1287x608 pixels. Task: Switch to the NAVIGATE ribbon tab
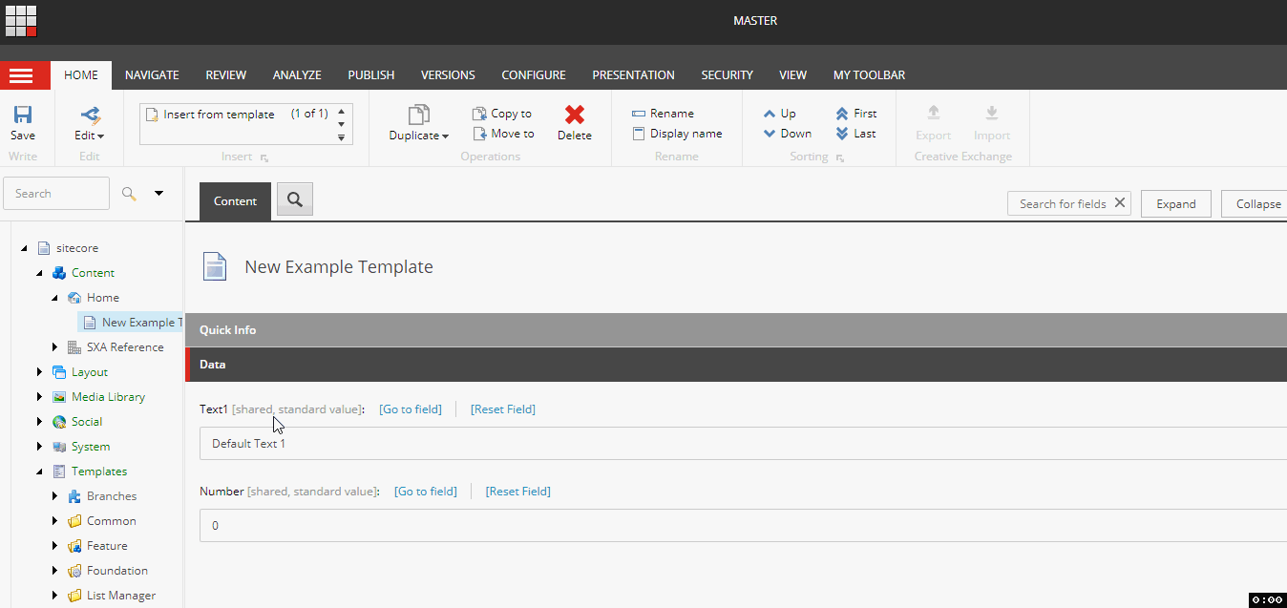(152, 75)
